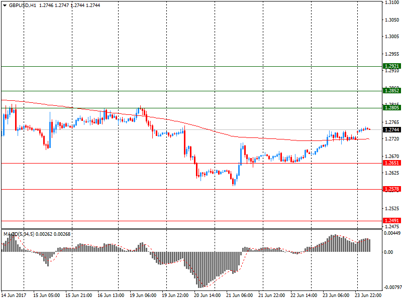Click the 21 Jun 22:00 time label

271,295
